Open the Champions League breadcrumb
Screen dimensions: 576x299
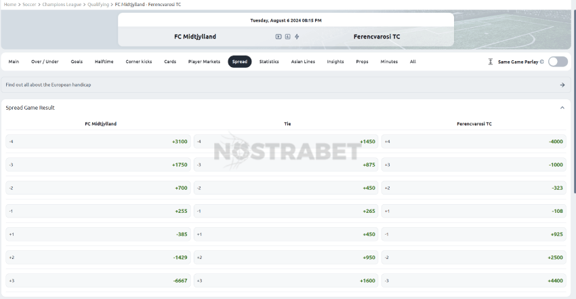[62, 5]
